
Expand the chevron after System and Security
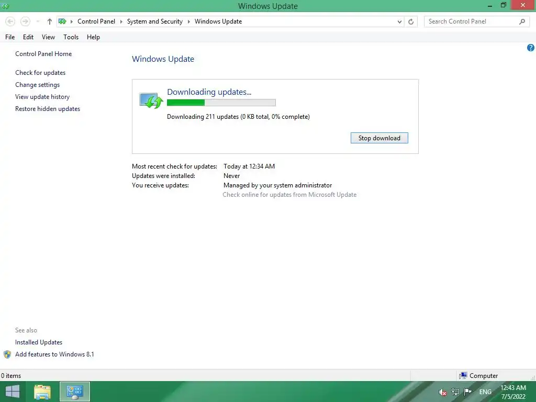pyautogui.click(x=188, y=21)
